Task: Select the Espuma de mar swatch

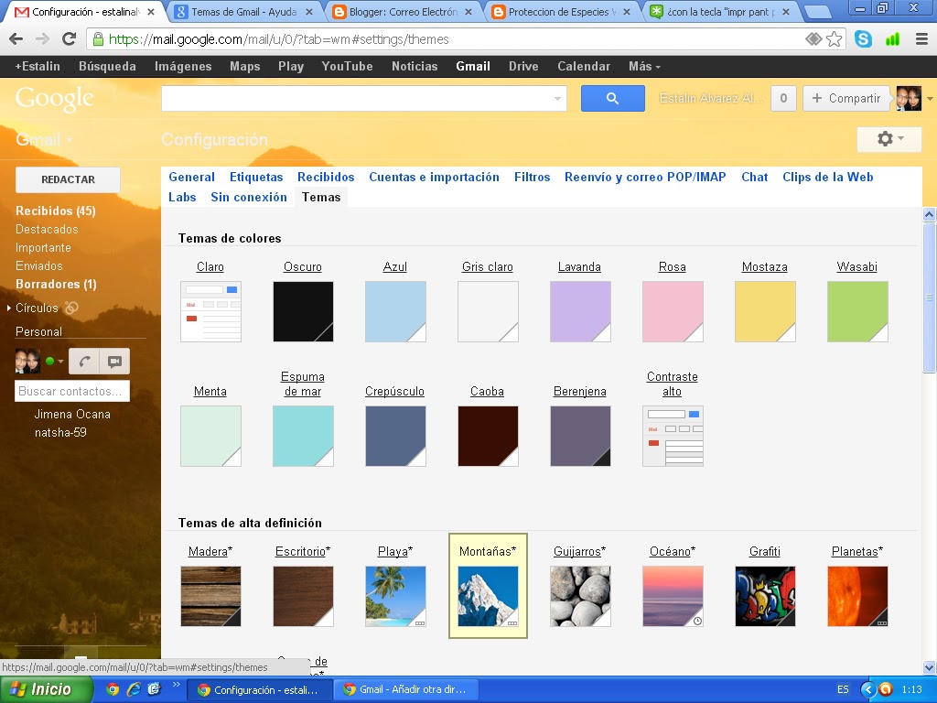Action: point(303,436)
